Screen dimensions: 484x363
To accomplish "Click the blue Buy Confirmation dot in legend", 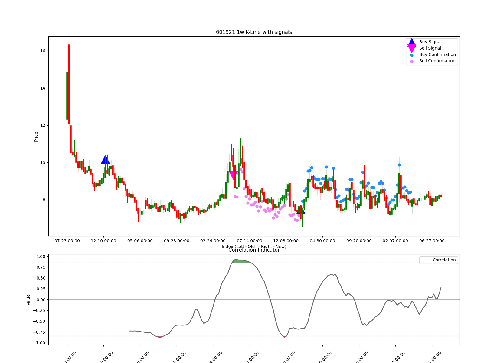I will point(412,55).
